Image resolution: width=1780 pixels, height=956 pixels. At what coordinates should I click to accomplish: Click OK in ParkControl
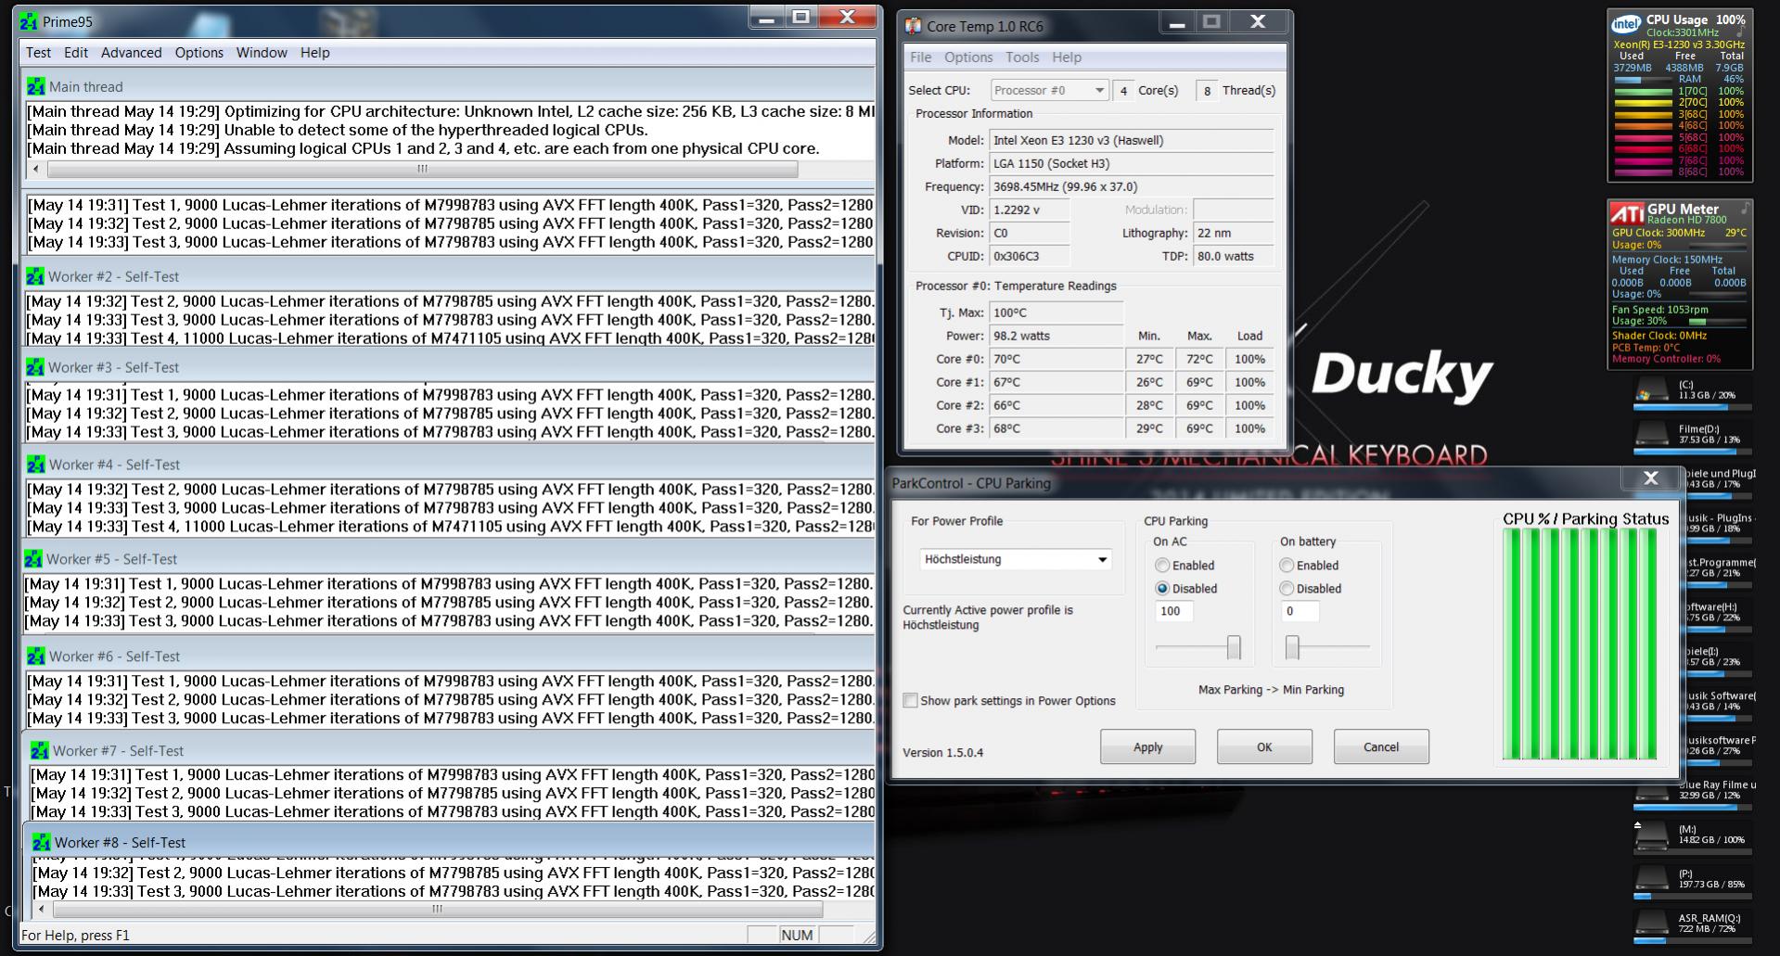point(1264,747)
